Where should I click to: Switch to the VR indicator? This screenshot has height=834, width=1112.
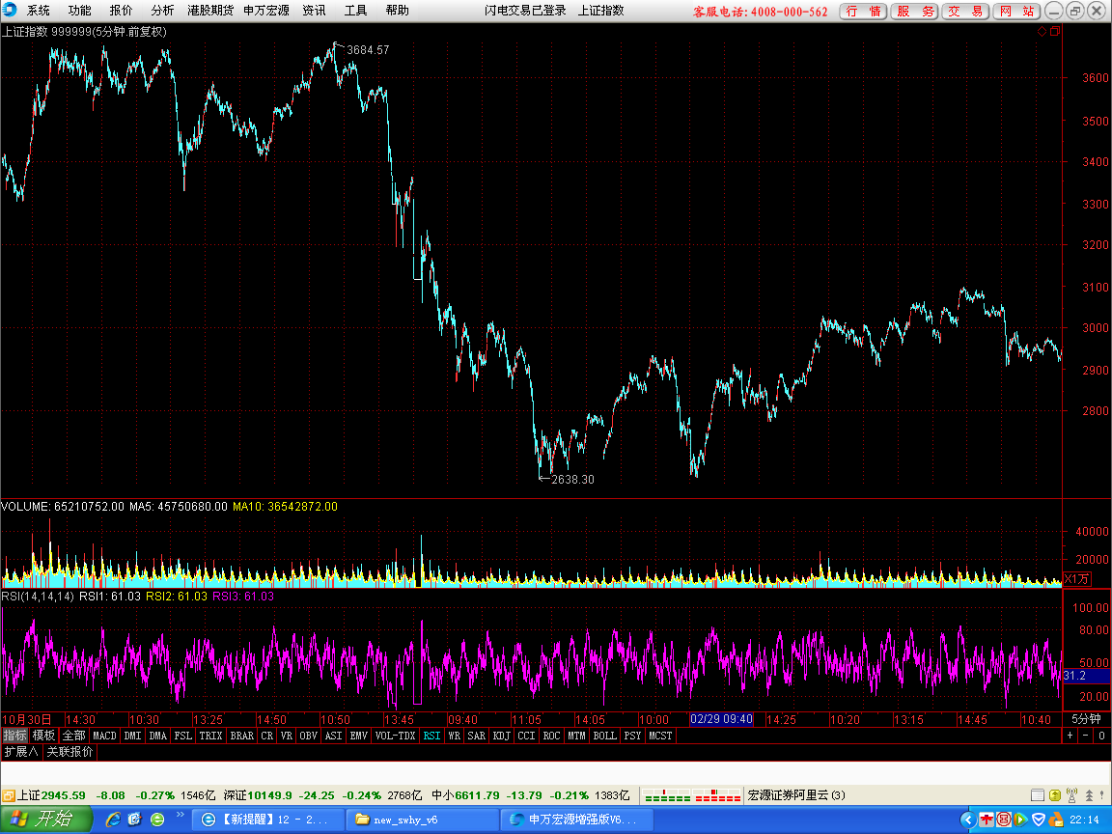pos(287,736)
